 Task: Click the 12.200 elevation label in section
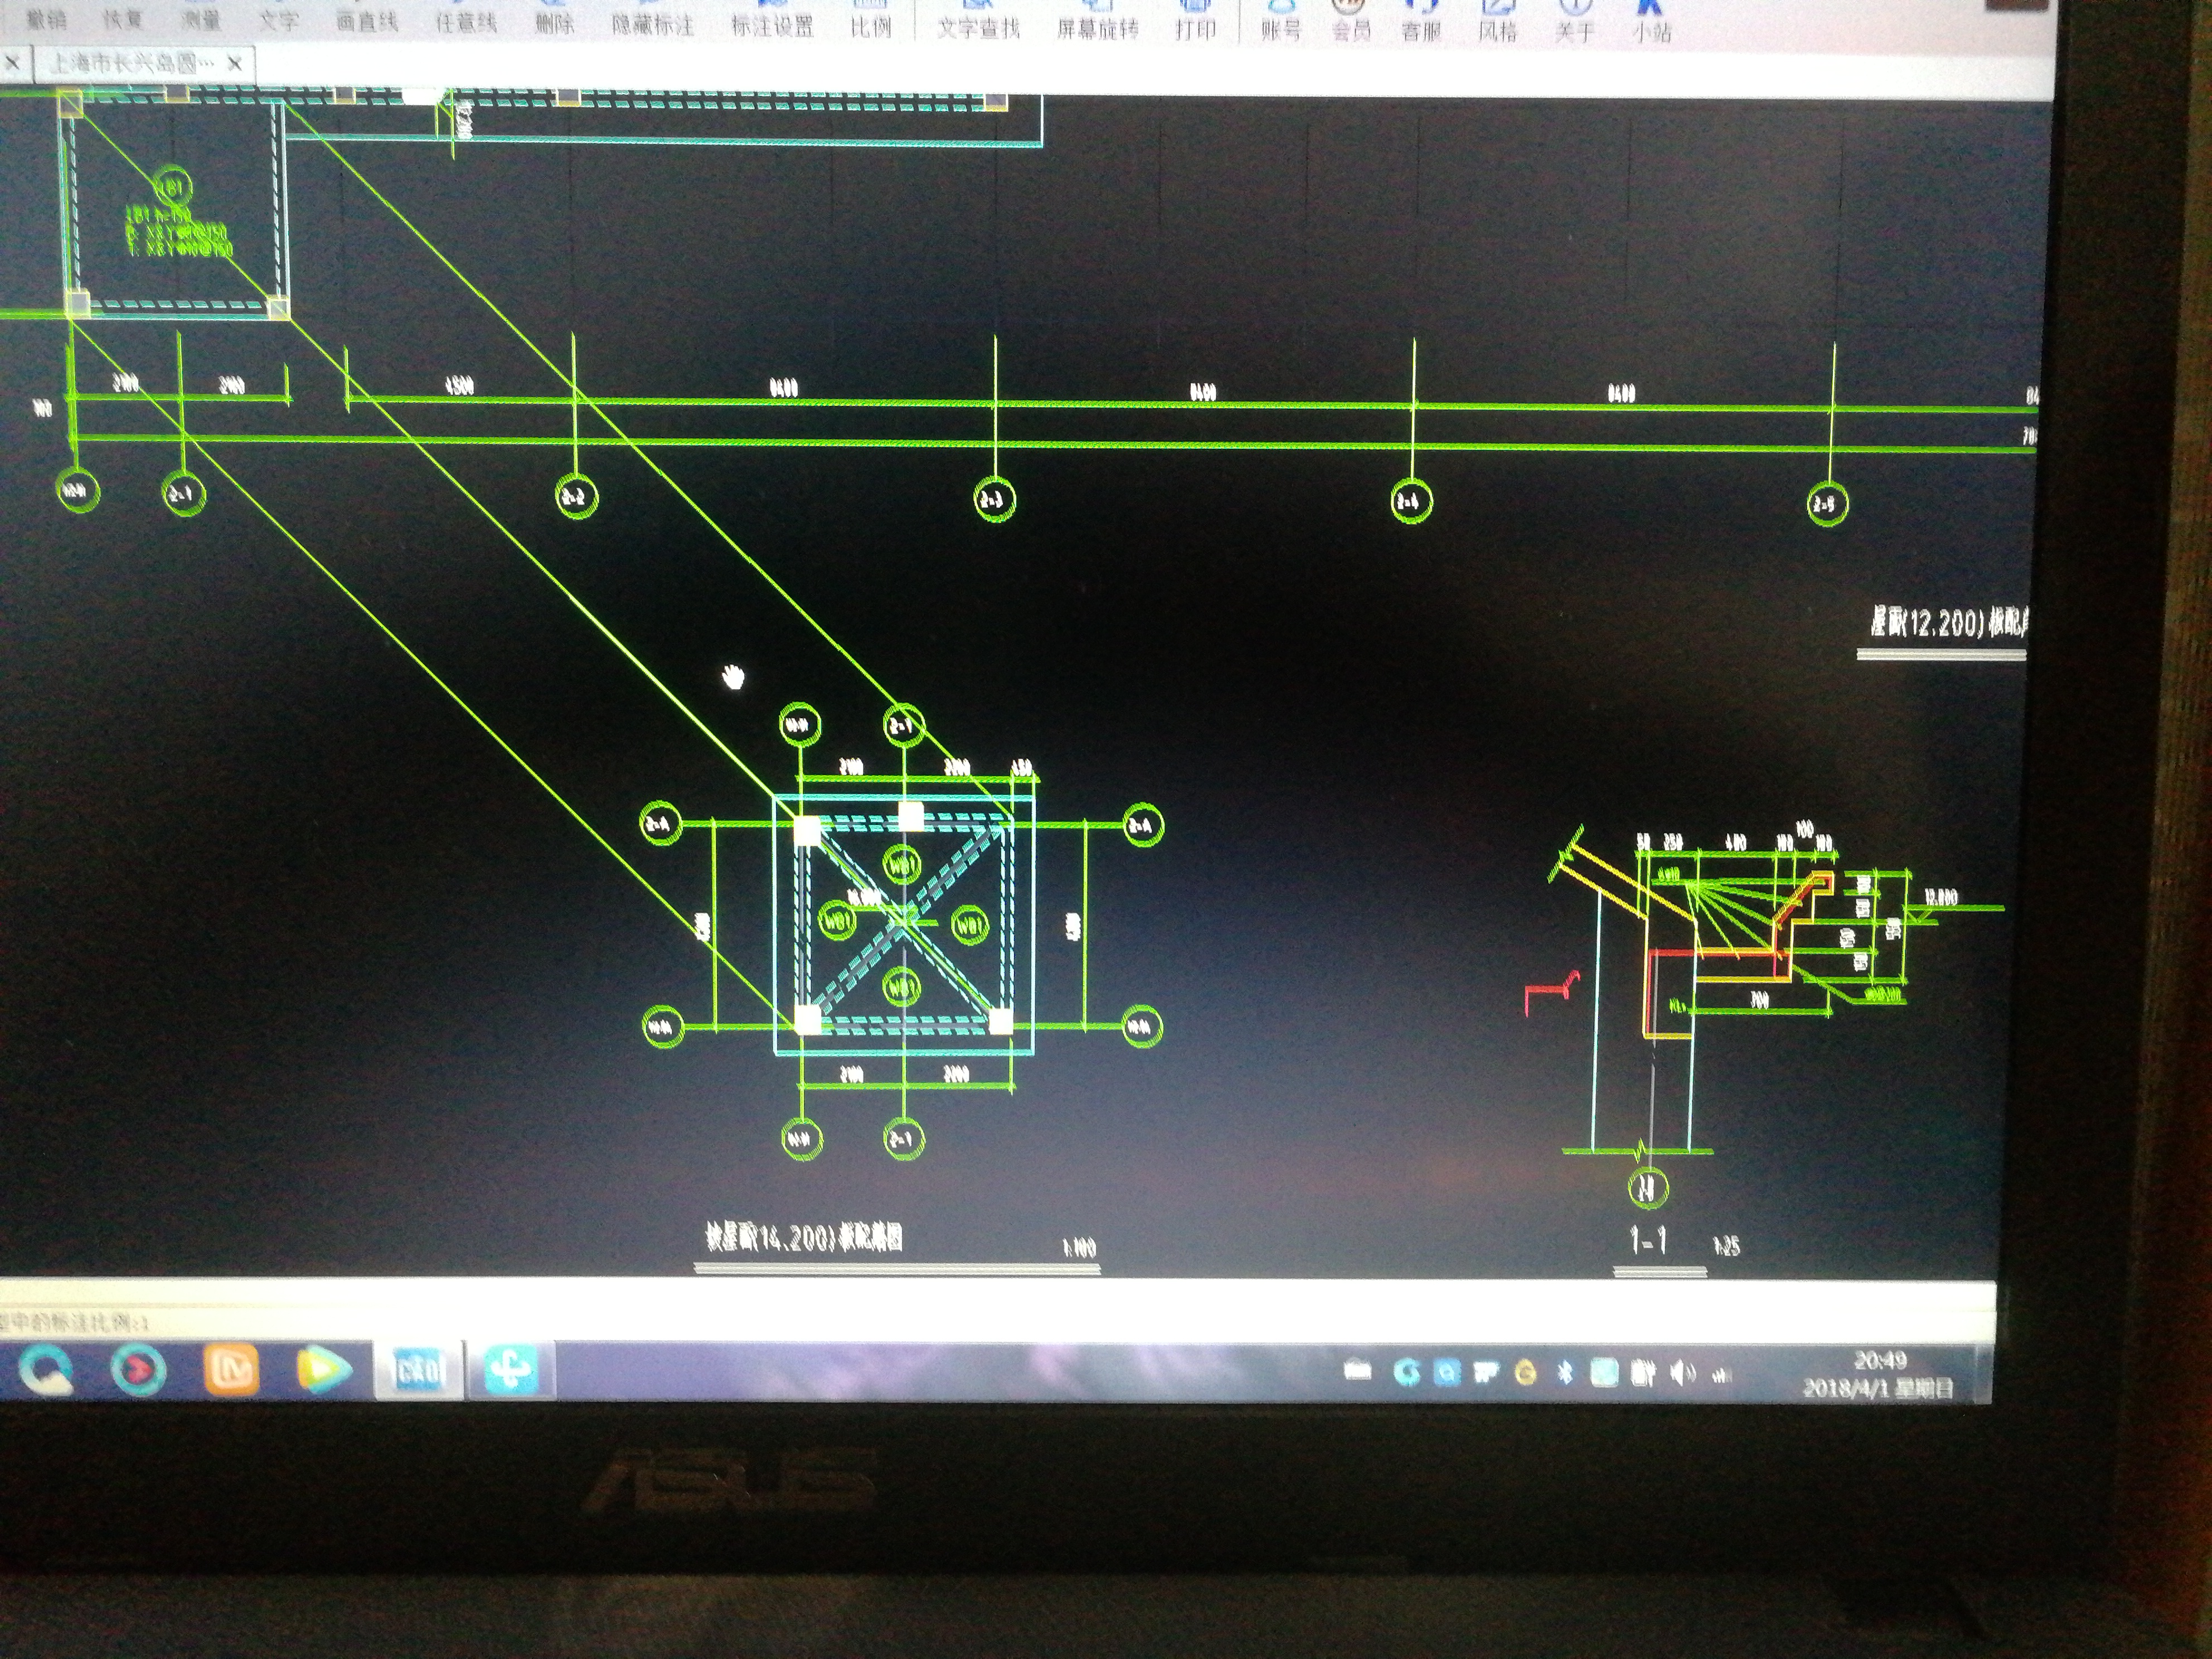click(1940, 896)
